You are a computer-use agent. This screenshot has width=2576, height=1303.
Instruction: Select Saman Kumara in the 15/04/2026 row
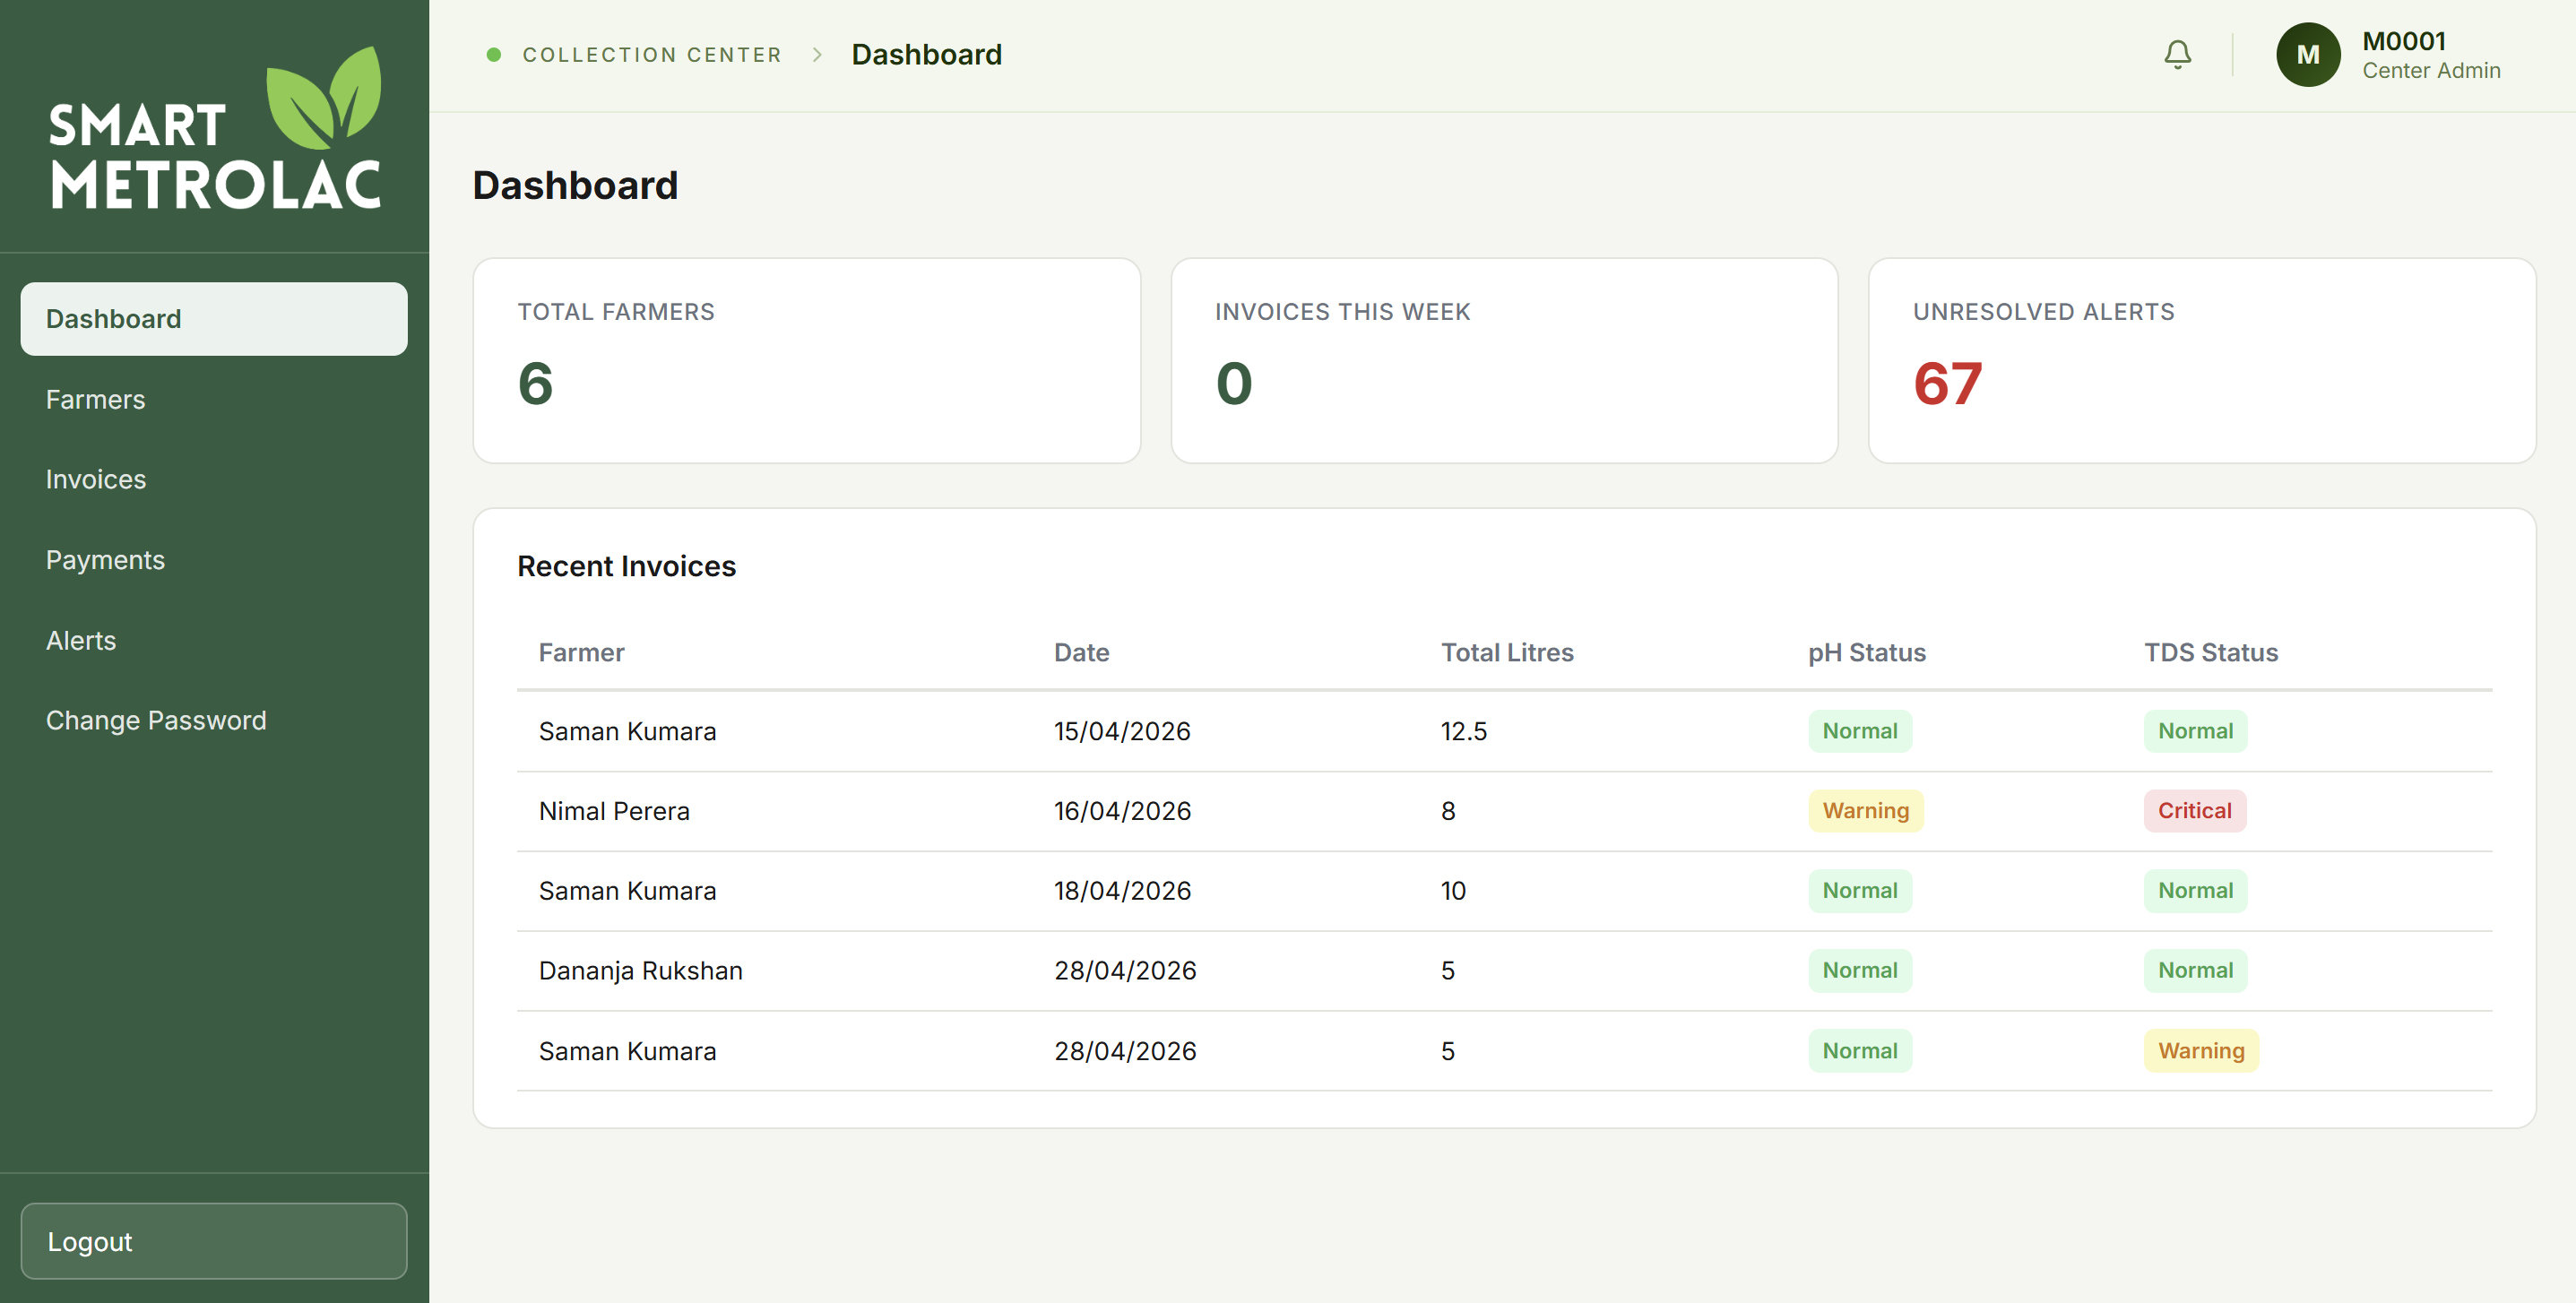627,731
